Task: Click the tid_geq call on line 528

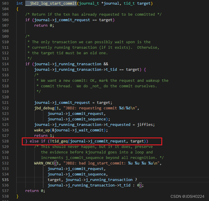Action: 60,141
